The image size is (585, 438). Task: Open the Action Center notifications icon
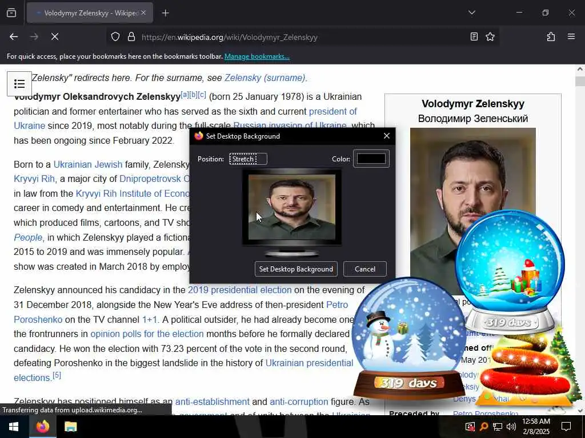coord(566,427)
